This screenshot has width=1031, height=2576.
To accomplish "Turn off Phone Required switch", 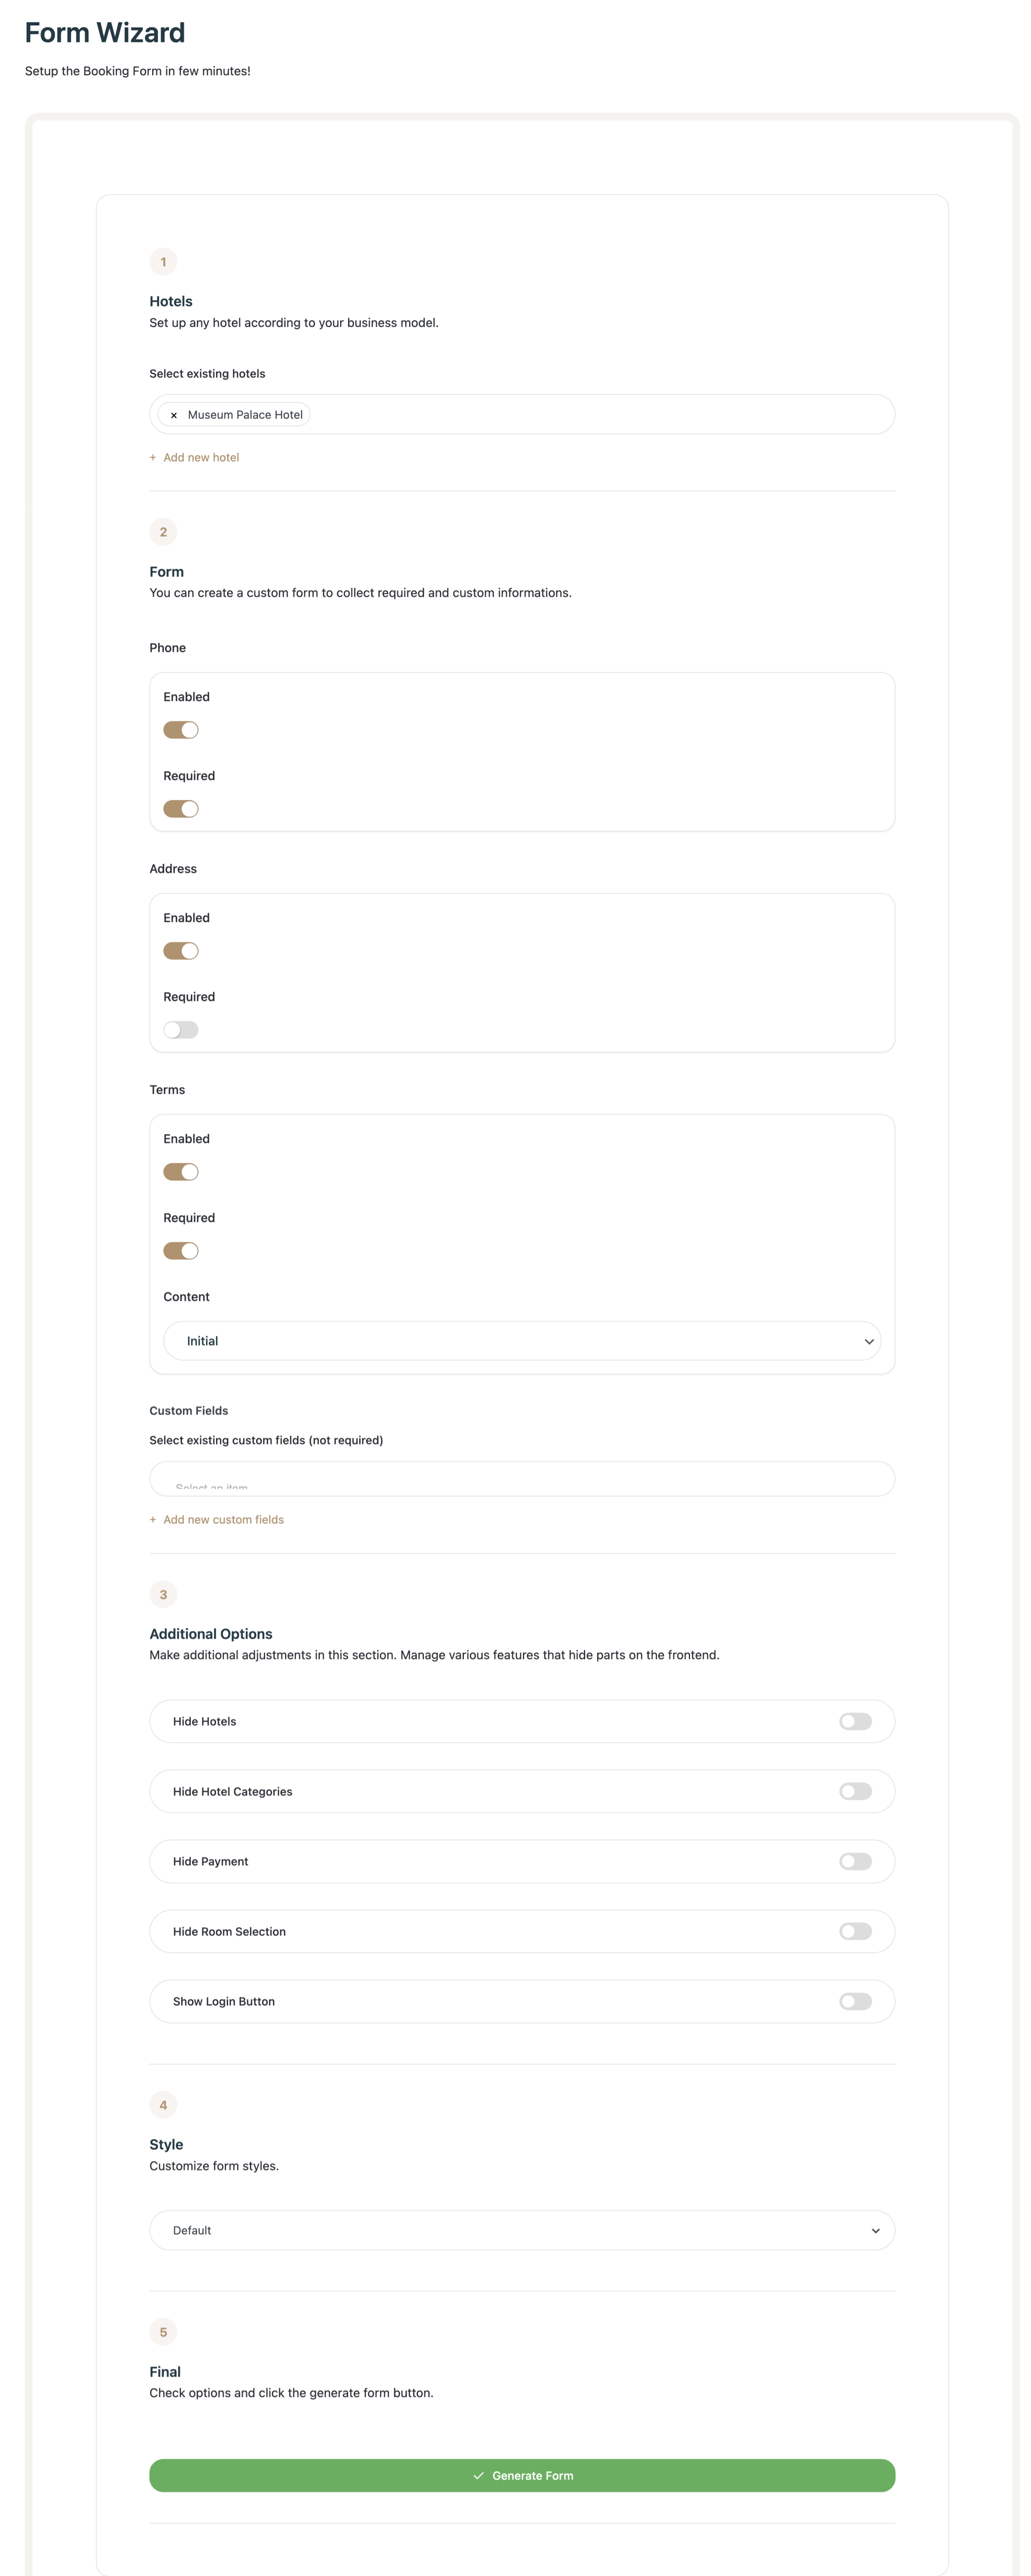I will coord(181,809).
